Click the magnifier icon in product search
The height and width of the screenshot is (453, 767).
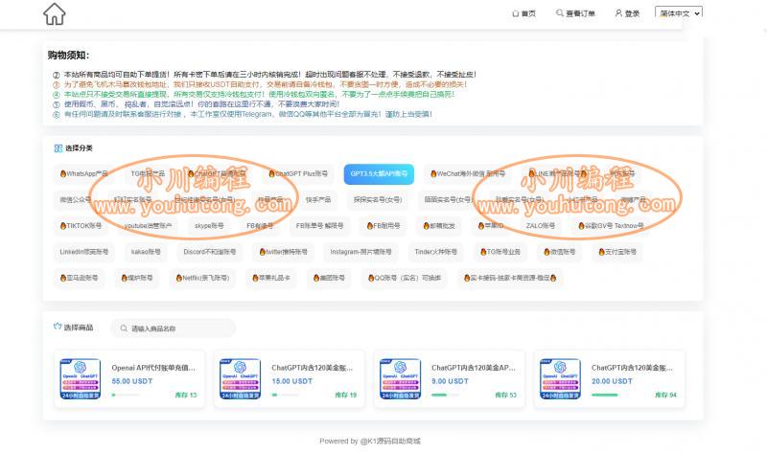click(124, 328)
